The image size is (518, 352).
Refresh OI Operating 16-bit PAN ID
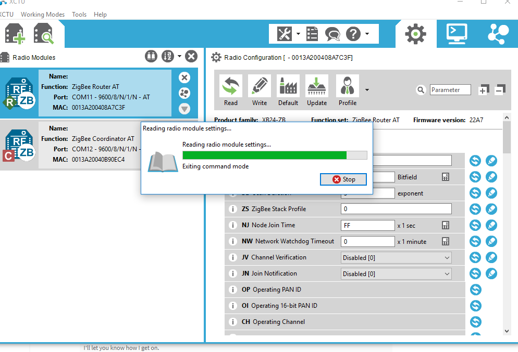pos(475,306)
